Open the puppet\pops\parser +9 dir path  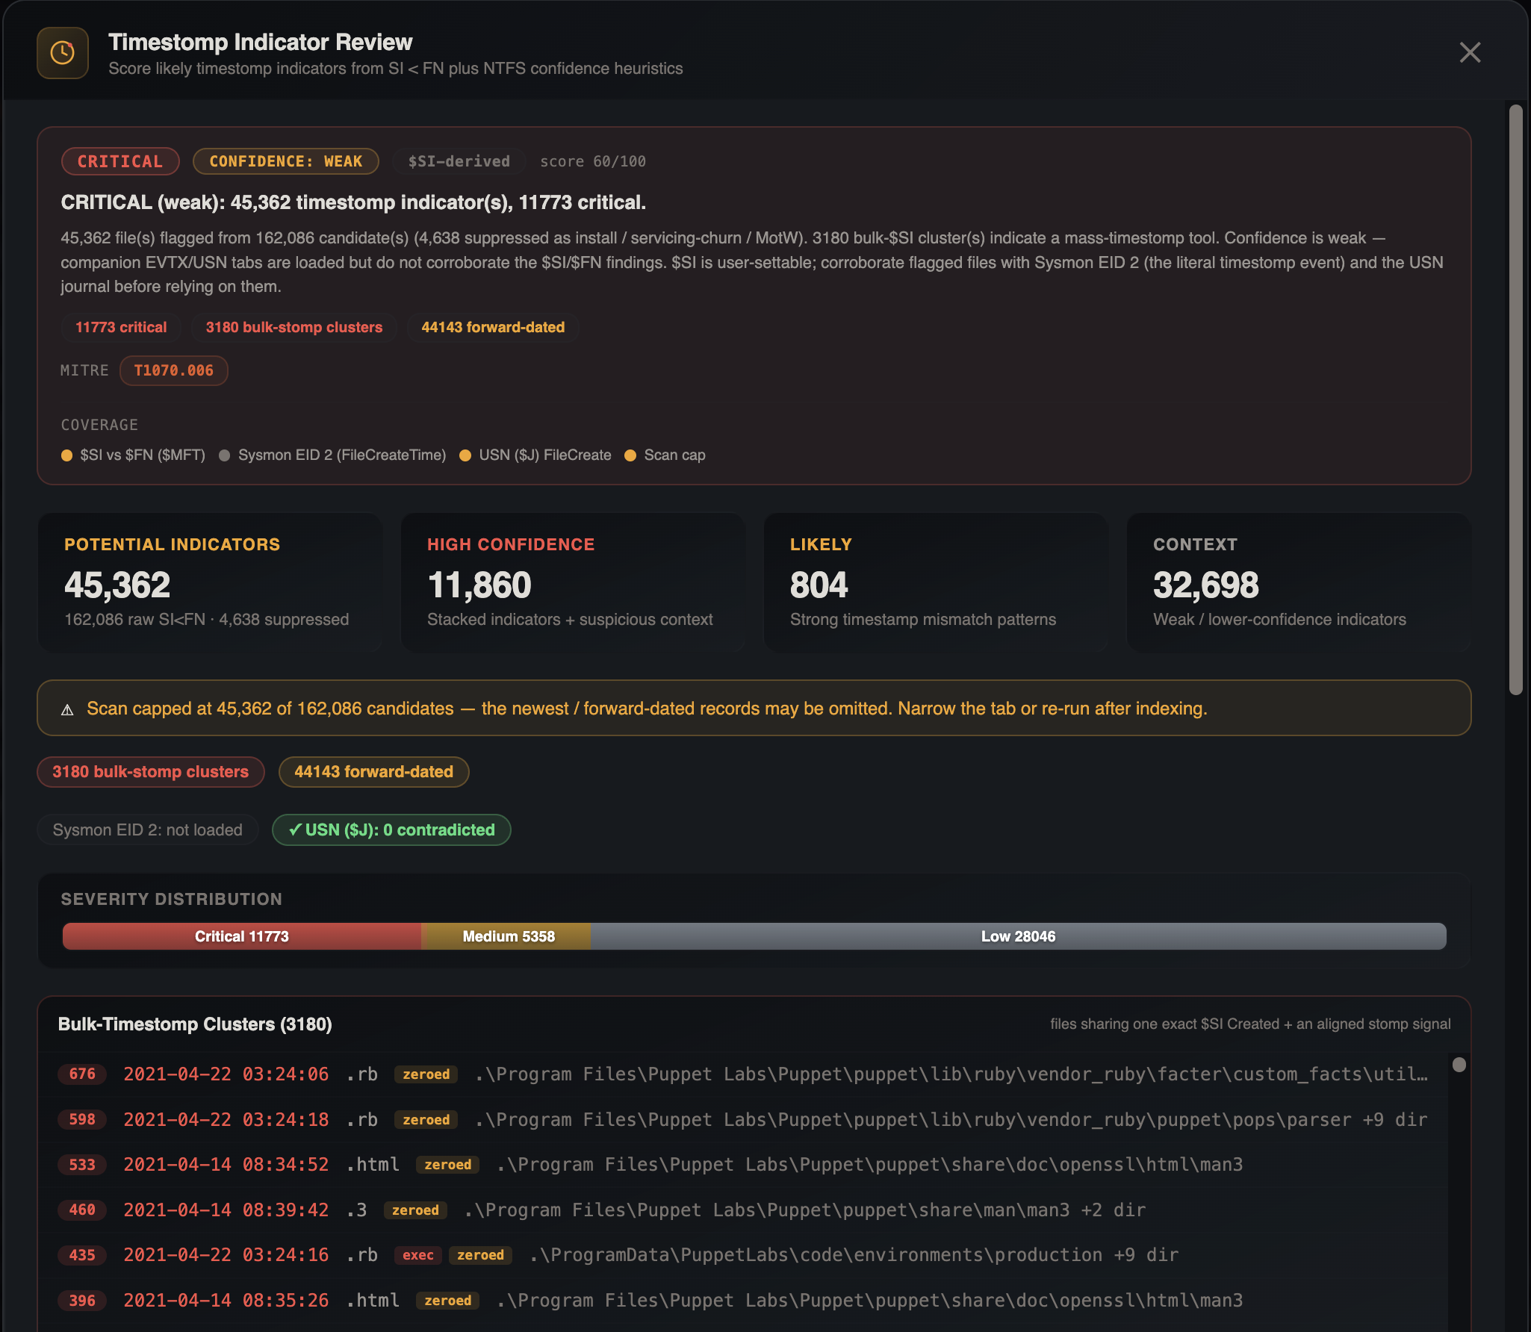[x=951, y=1120]
